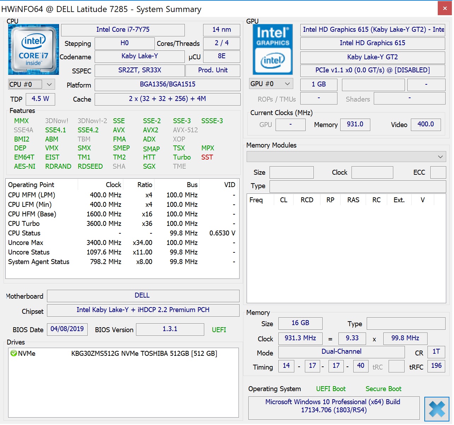Click the memory timing value 40
The image size is (454, 425).
tap(360, 366)
